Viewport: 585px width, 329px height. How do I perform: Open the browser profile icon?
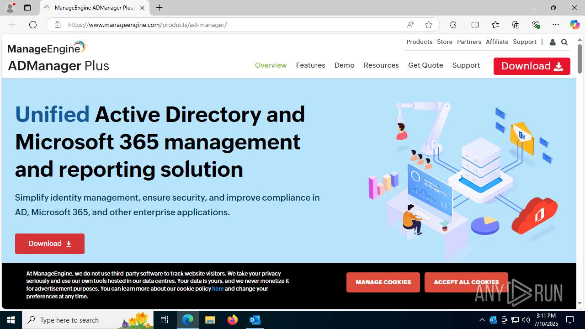[x=10, y=8]
